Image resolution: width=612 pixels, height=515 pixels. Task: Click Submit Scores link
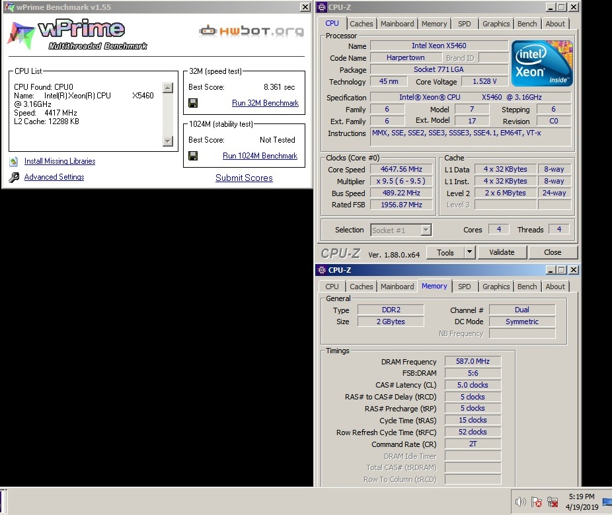244,178
